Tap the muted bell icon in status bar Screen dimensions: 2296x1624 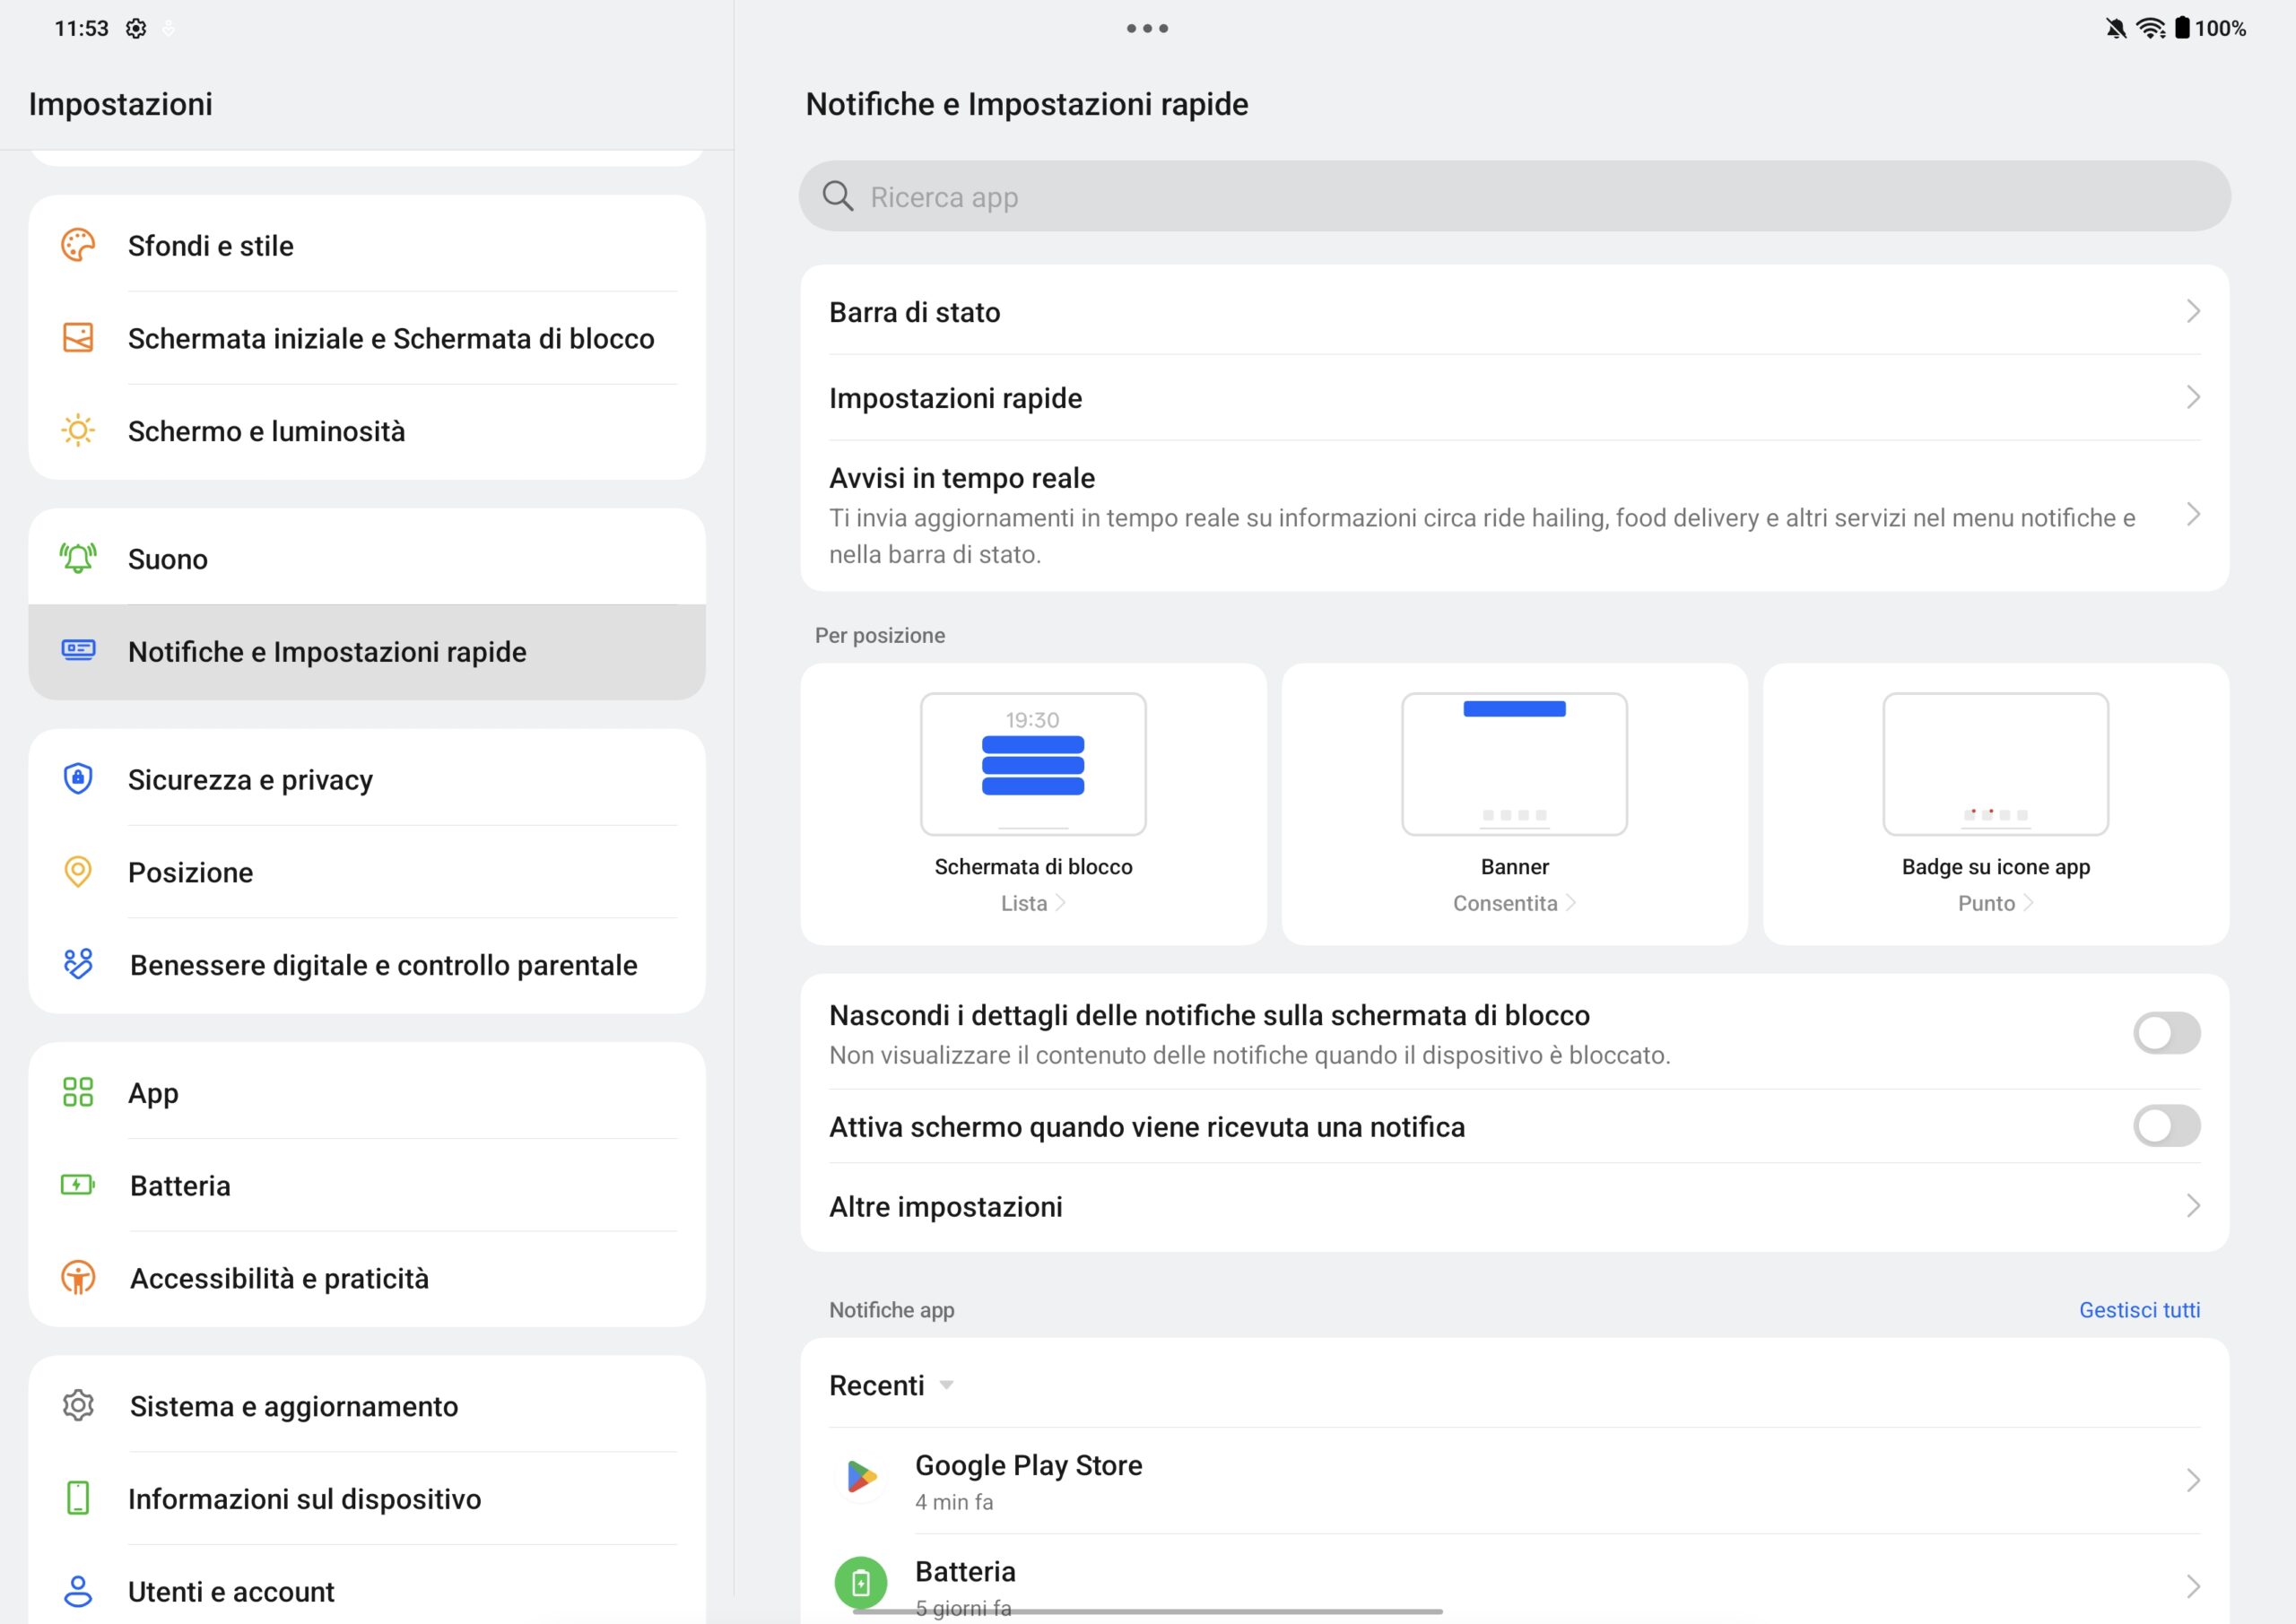pos(2116,28)
